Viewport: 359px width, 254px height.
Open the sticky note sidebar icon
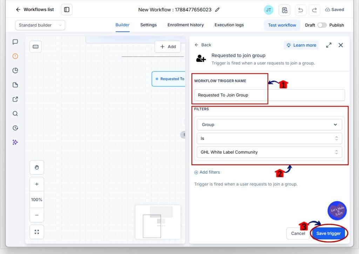15,85
